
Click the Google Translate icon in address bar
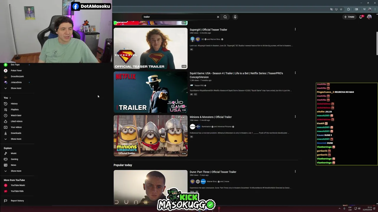pyautogui.click(x=332, y=9)
